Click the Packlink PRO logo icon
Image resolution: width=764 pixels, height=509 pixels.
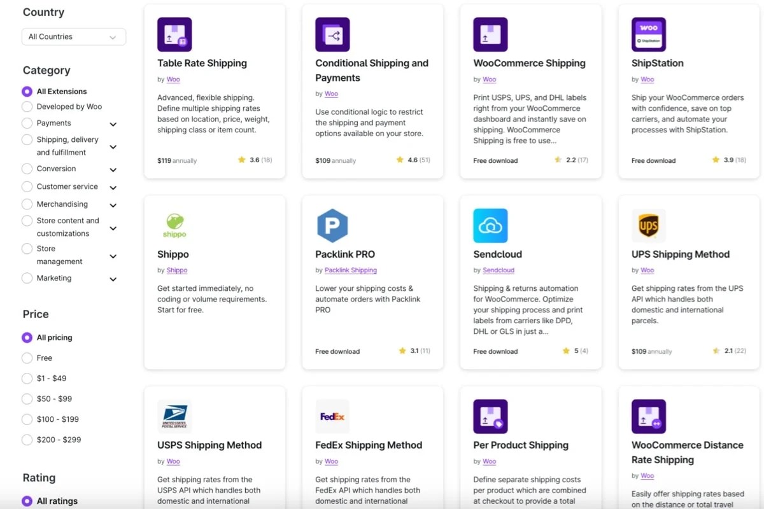click(332, 225)
